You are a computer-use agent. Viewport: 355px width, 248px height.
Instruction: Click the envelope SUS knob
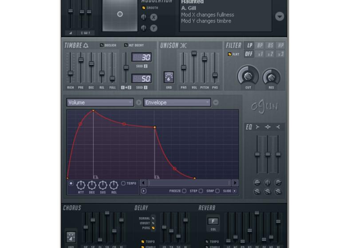click(x=103, y=185)
